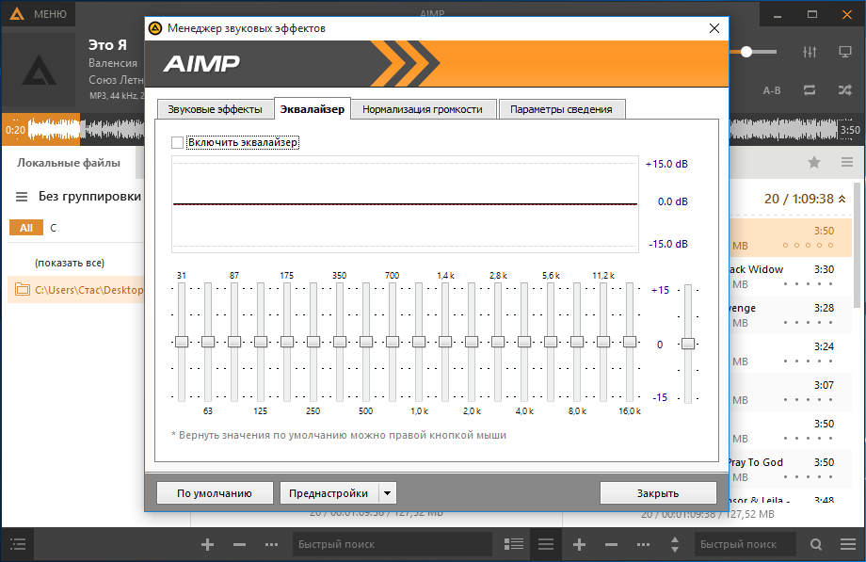Click the monitor display icon in AIMP player
Screen dimensions: 866x562
[x=845, y=52]
